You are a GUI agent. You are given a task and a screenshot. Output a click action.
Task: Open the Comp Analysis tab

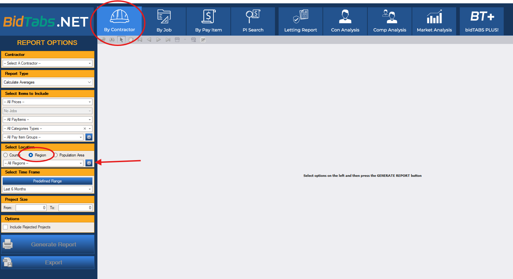(390, 21)
